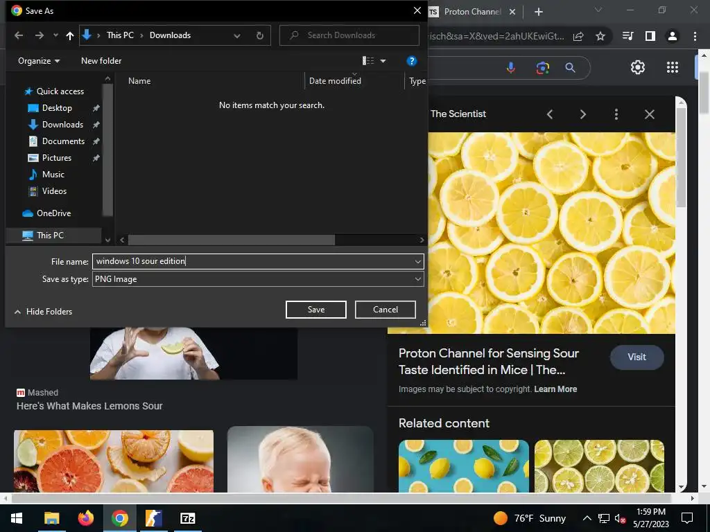Refresh the Downloads folder listing
This screenshot has height=532, width=710.
pos(260,35)
